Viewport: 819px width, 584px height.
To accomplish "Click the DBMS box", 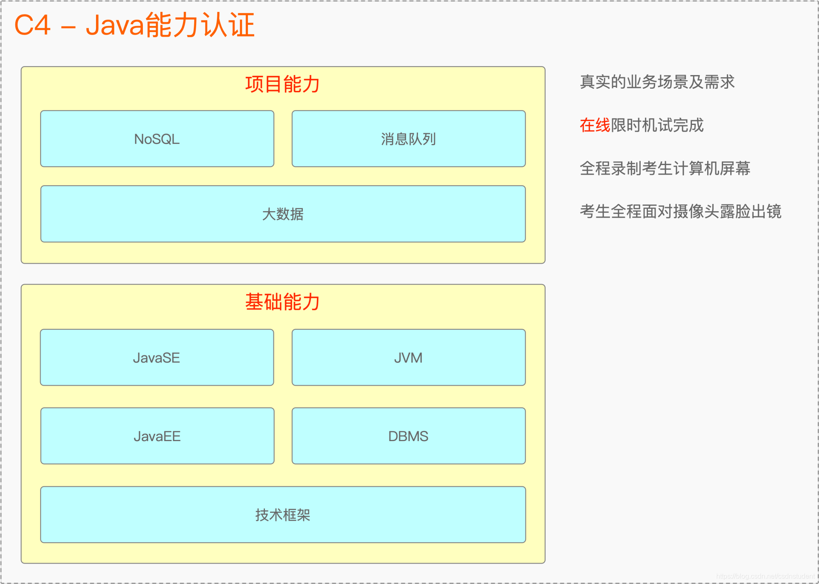I will 408,436.
